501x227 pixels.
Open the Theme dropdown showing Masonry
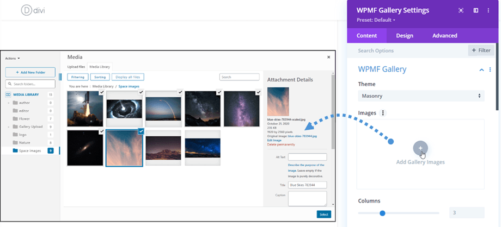pyautogui.click(x=420, y=96)
